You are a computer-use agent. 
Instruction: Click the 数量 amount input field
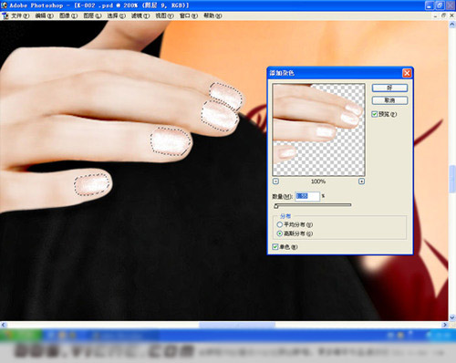307,196
